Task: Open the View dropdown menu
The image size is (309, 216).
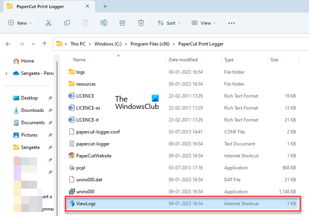Action: pos(203,23)
